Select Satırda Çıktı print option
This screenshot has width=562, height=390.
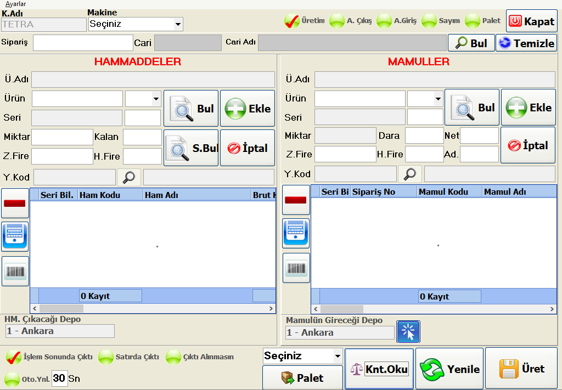pos(106,357)
